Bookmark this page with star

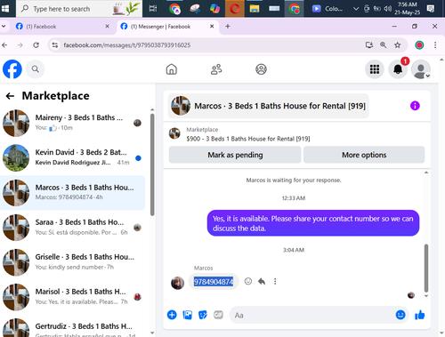(x=398, y=45)
